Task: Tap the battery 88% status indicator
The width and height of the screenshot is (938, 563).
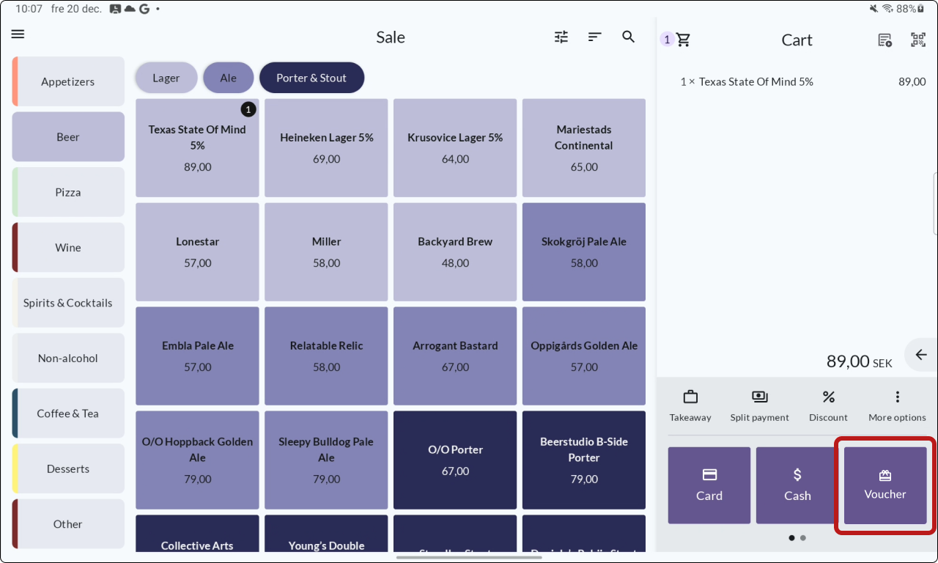Action: pos(911,9)
